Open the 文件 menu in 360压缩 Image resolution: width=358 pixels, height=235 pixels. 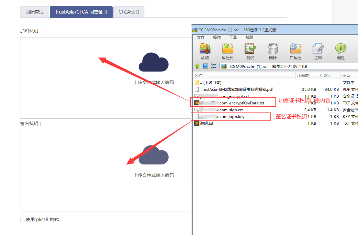201,37
